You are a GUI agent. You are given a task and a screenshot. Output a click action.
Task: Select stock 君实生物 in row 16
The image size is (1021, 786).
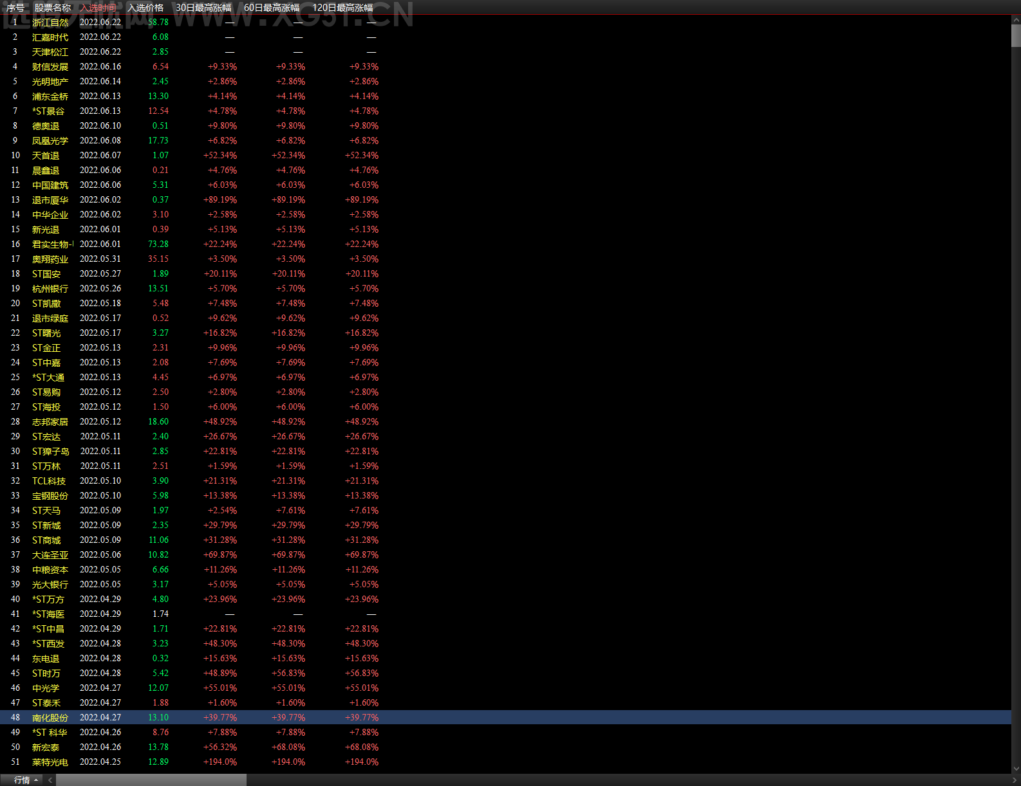53,244
